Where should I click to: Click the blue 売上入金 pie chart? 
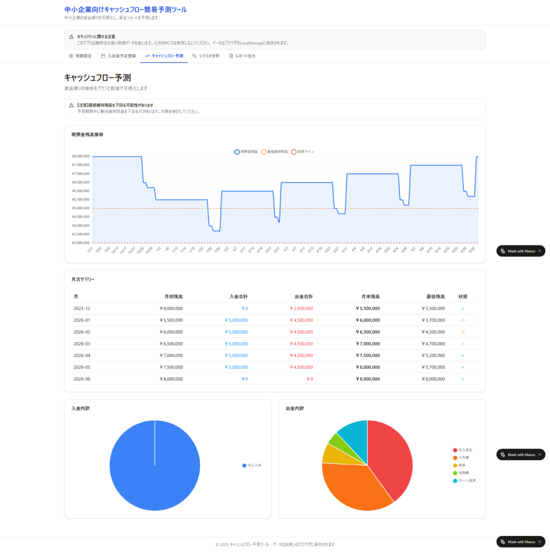point(155,465)
